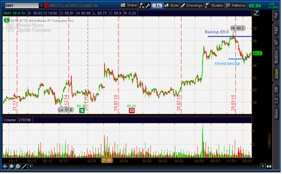Viewport: 282px width, 174px height.
Task: Open the Drawings menu
Action: 192,5
